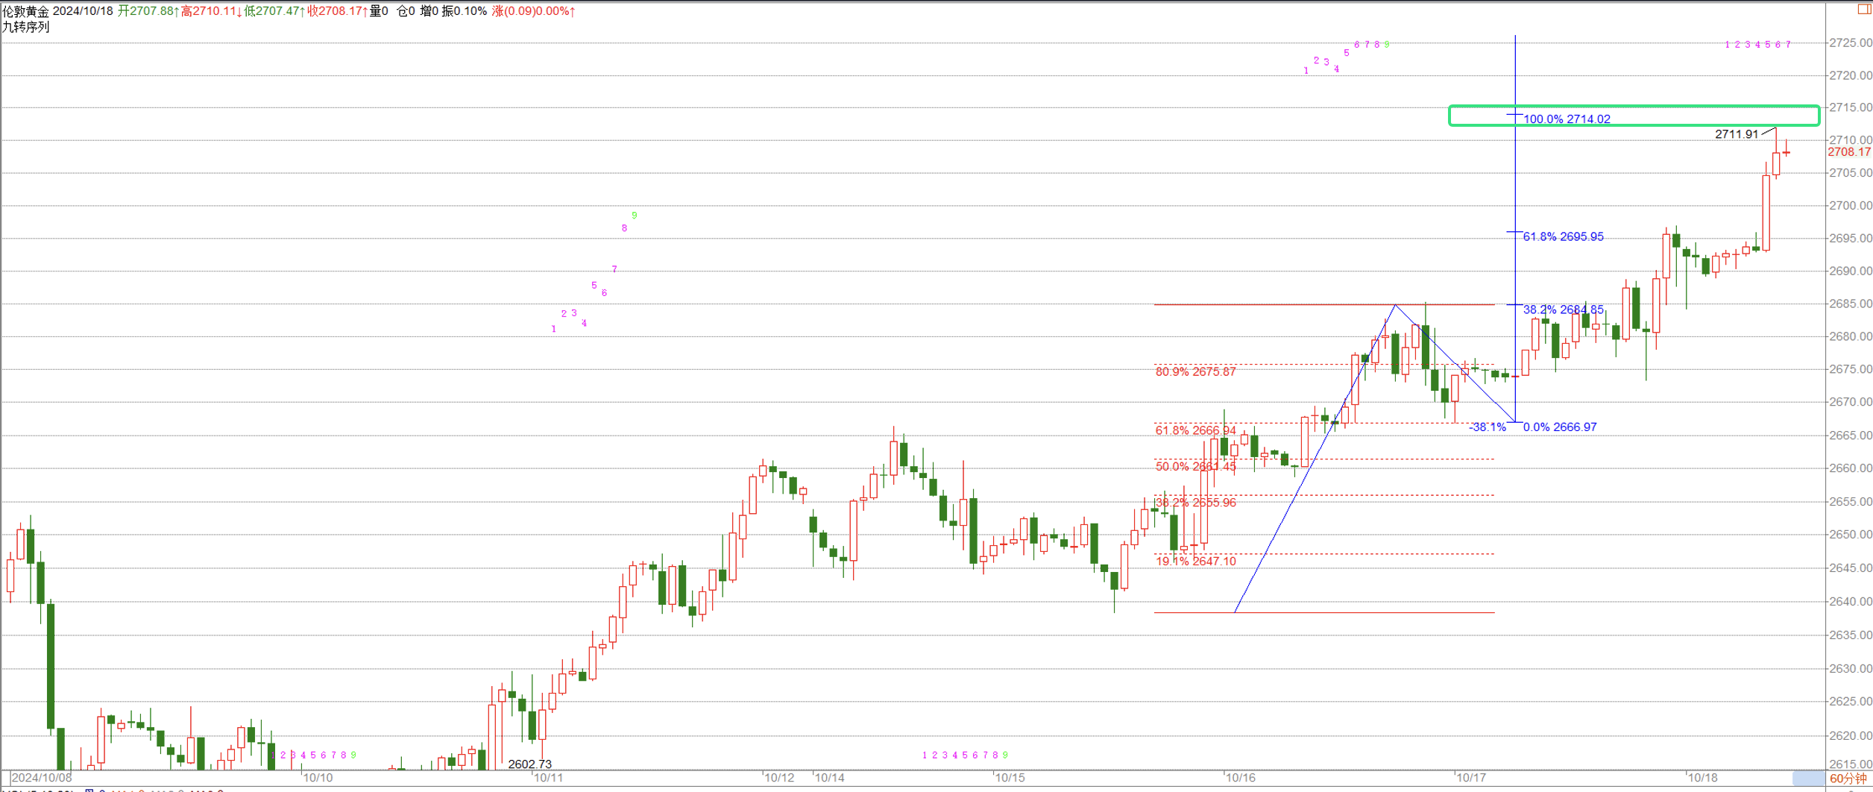Click the 10/10 date marker
1873x792 pixels.
coord(318,777)
